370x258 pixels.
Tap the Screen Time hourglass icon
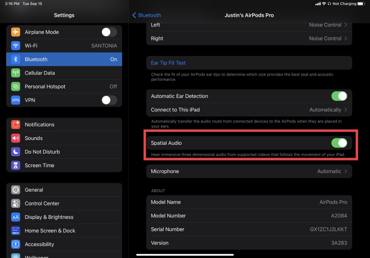click(16, 165)
